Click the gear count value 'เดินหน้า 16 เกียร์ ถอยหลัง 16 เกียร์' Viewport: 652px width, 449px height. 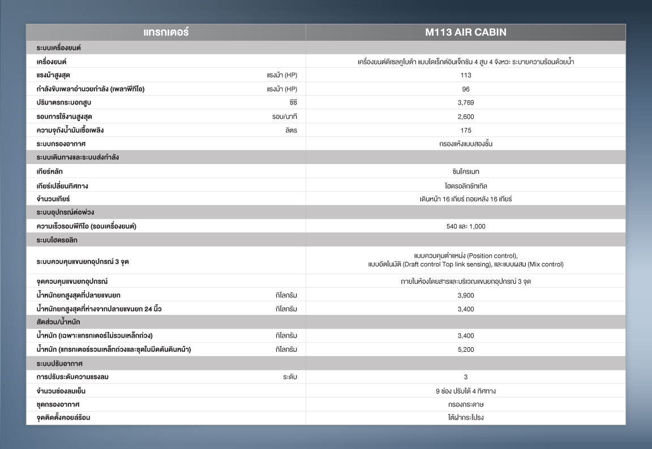click(x=466, y=199)
